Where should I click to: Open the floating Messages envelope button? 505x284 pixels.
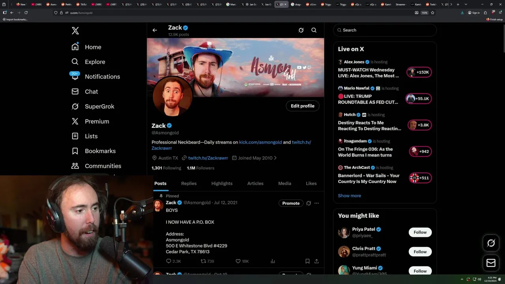coord(491,263)
